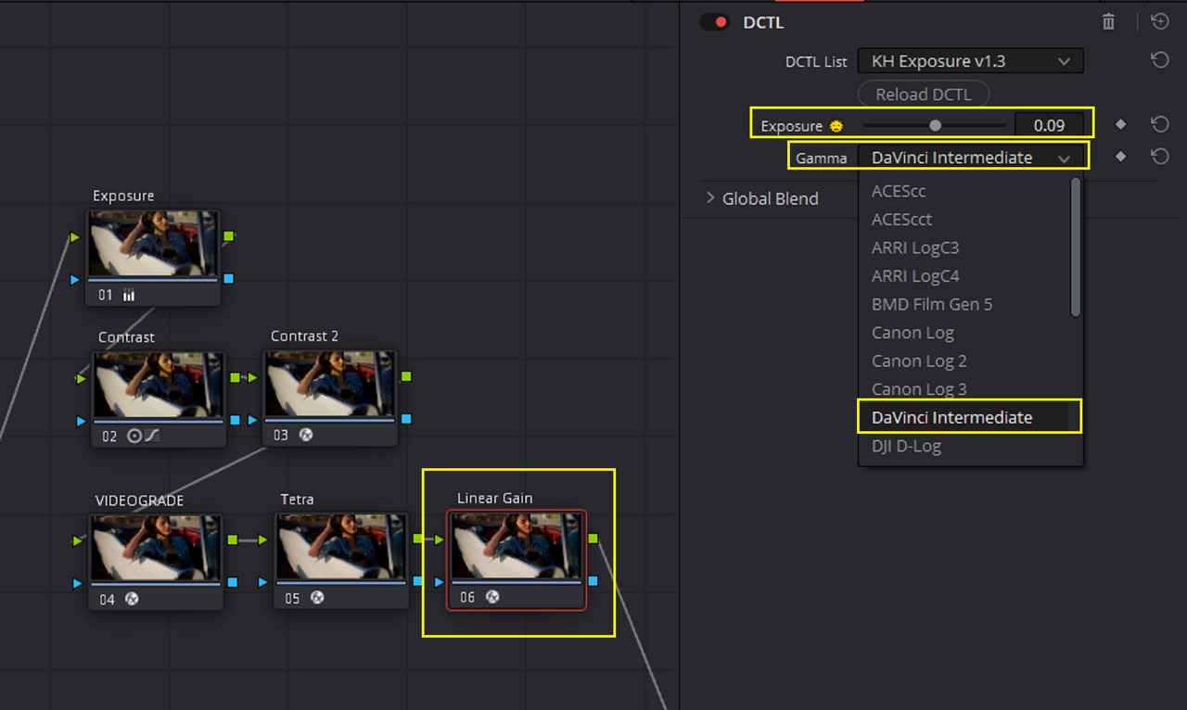1187x710 pixels.
Task: Click Tetra node blue key input
Action: [264, 582]
